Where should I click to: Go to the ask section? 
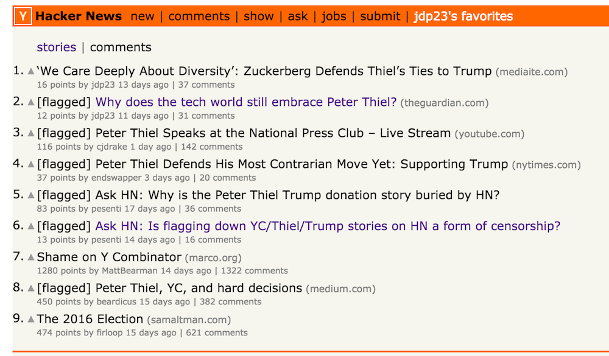click(x=298, y=16)
